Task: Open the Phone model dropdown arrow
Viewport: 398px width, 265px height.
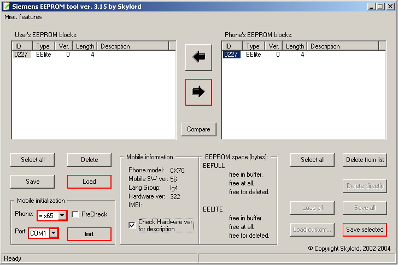Action: (62, 215)
